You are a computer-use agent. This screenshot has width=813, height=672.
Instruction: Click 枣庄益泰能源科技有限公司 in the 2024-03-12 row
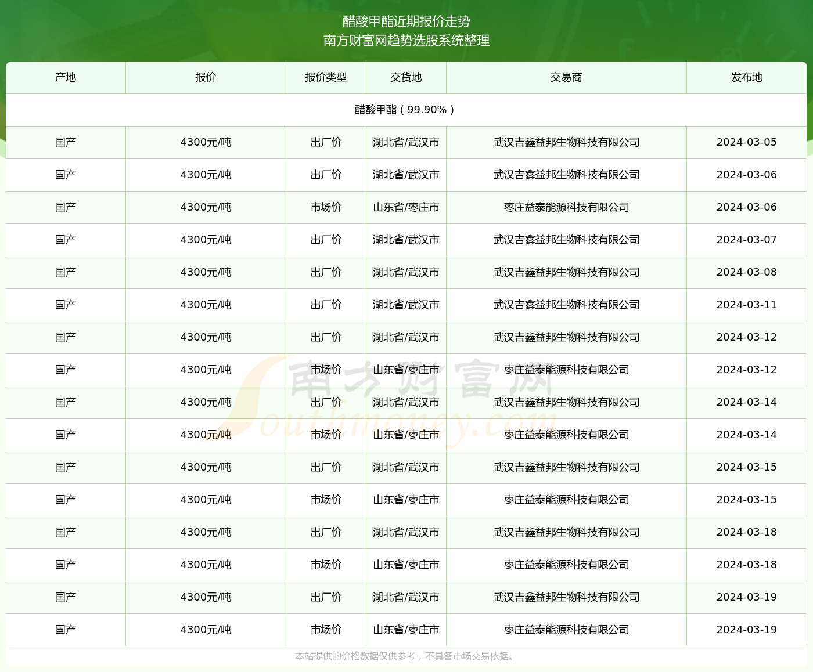[566, 370]
